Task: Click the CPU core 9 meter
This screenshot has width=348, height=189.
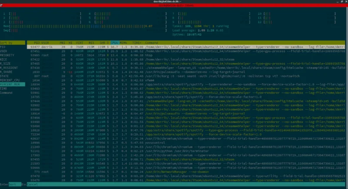Action: 211,22
